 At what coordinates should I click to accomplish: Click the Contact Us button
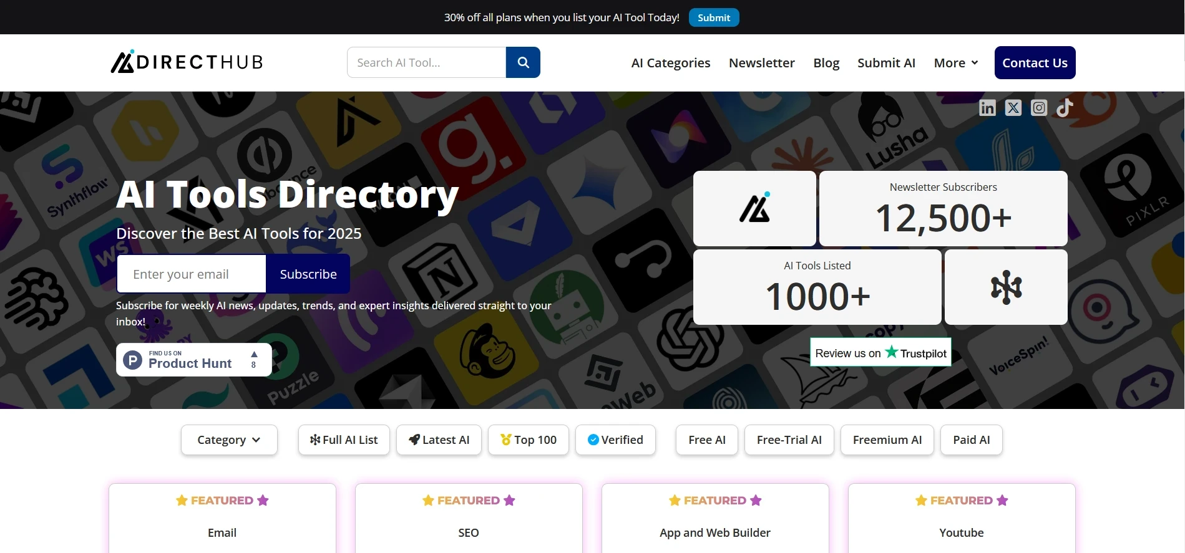[x=1035, y=62]
